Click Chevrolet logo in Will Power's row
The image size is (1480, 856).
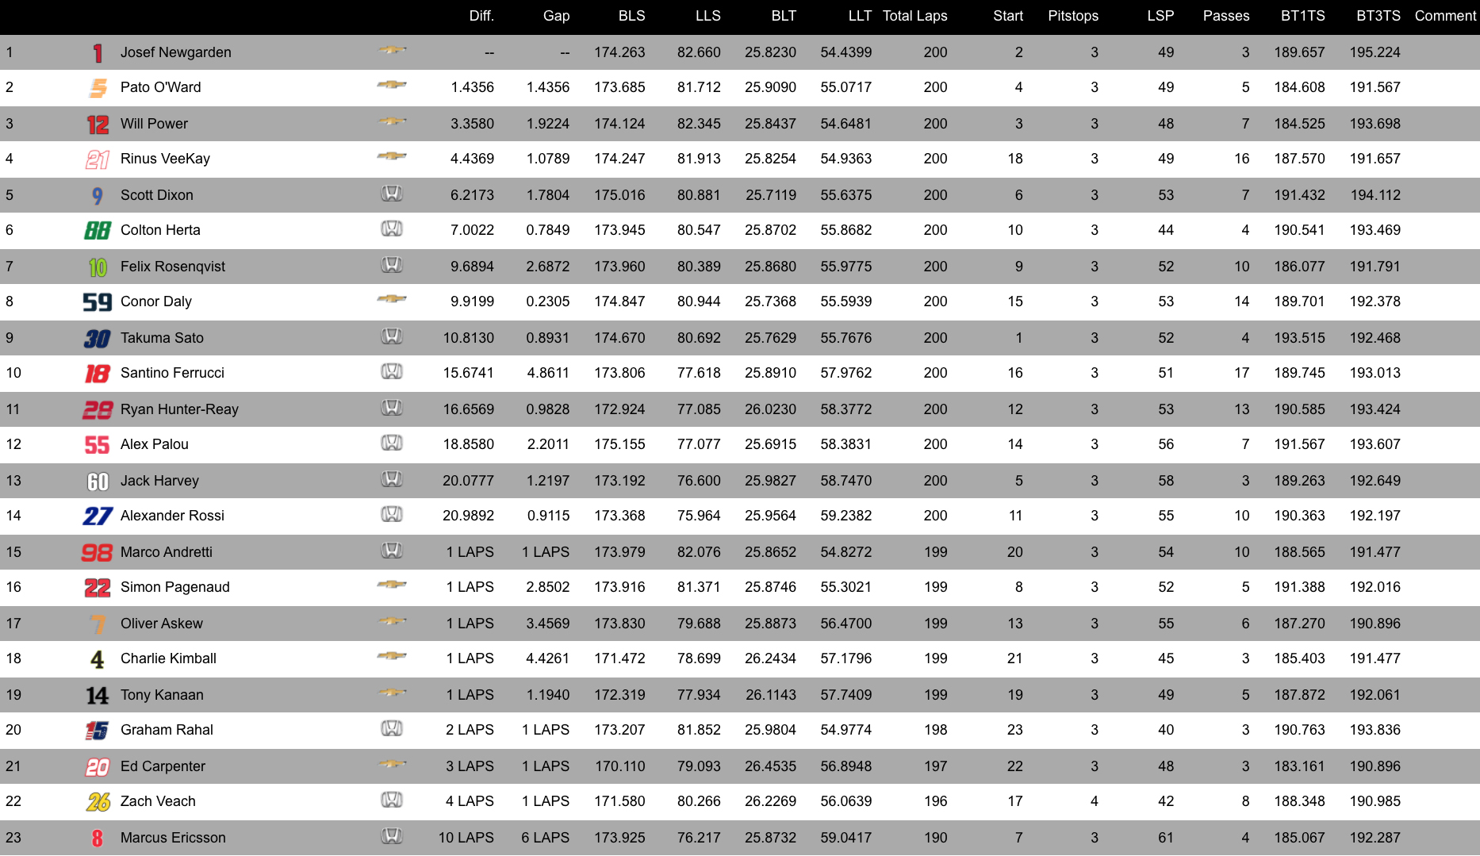pyautogui.click(x=392, y=121)
